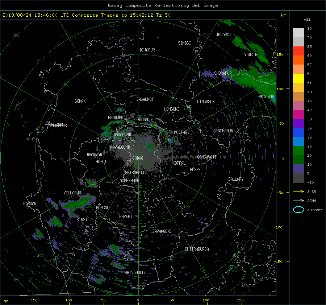Select the bright green 20-30 dBZ swatch
This screenshot has width=326, height=305.
point(298,151)
